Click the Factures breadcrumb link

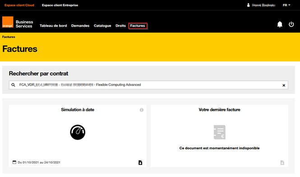coord(9,37)
